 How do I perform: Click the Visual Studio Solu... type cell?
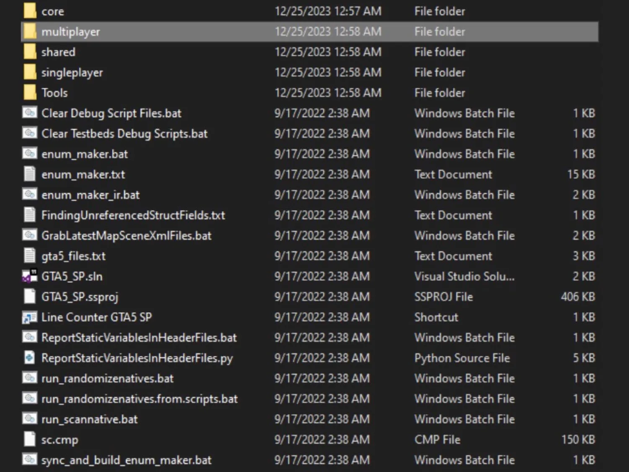(464, 276)
